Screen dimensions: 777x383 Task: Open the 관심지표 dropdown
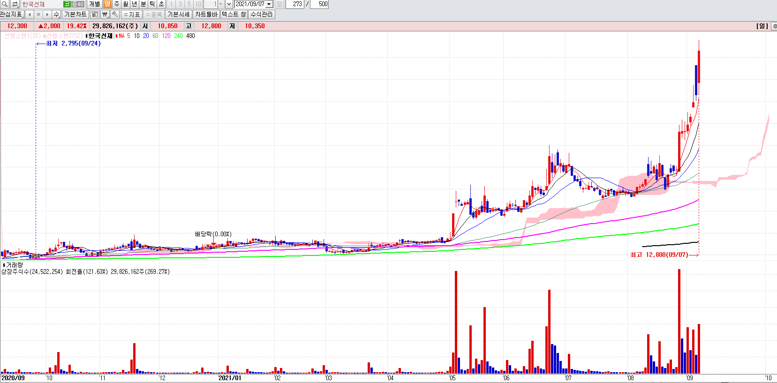(11, 15)
